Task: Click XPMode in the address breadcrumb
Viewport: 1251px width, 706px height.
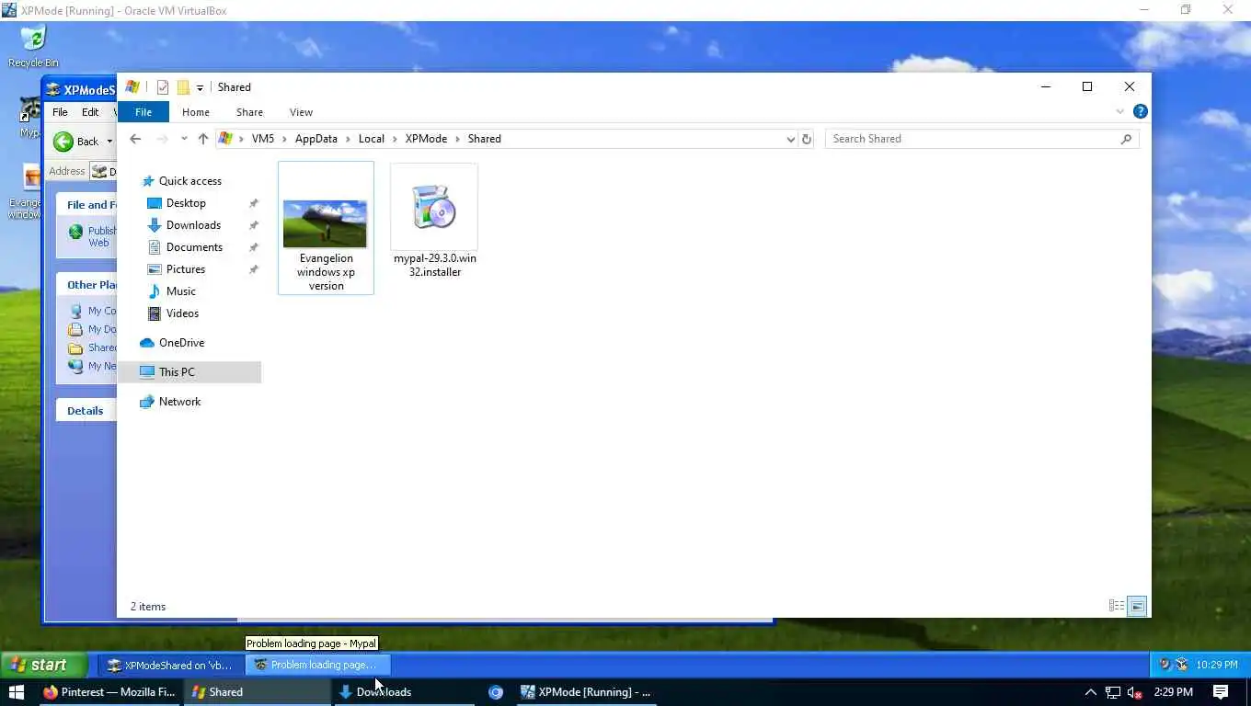Action: tap(426, 139)
